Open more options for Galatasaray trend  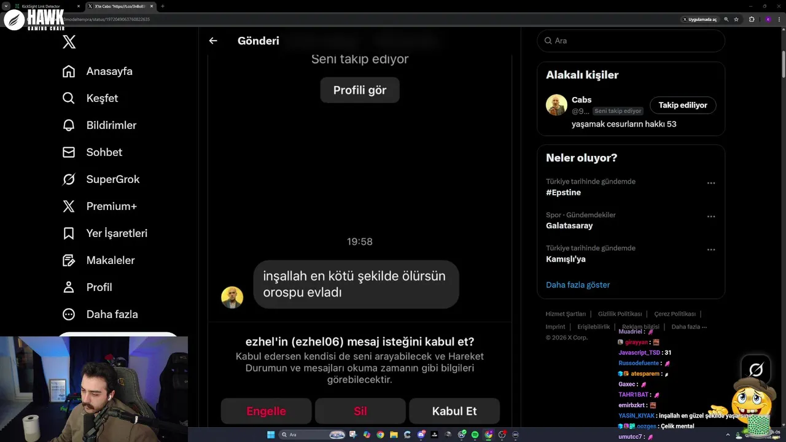[x=711, y=216]
